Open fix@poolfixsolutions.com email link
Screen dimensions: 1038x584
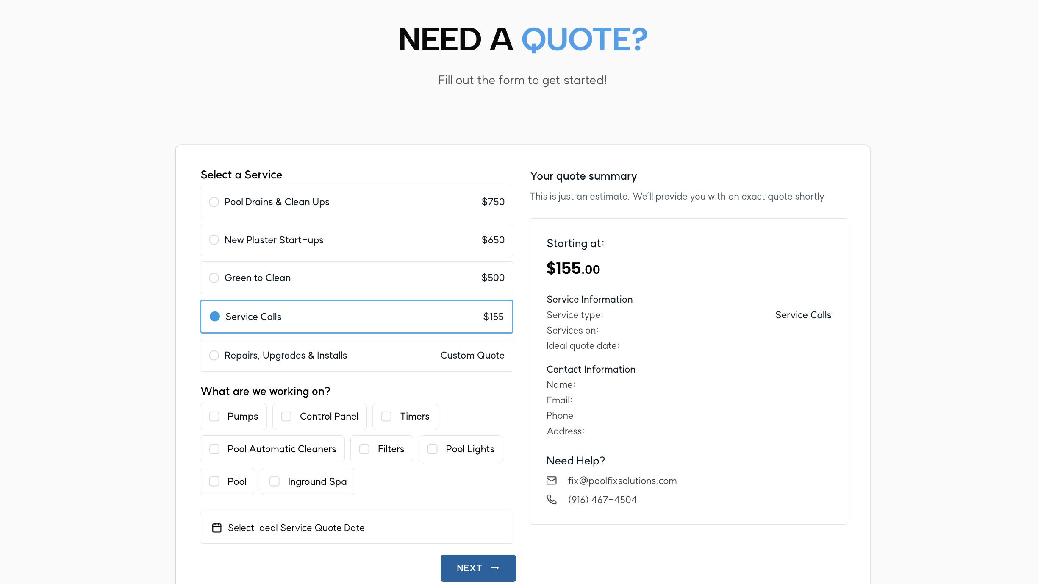(622, 481)
